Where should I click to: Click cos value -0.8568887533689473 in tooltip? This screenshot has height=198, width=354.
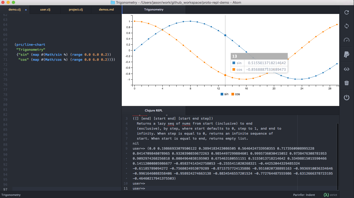pos(266,69)
